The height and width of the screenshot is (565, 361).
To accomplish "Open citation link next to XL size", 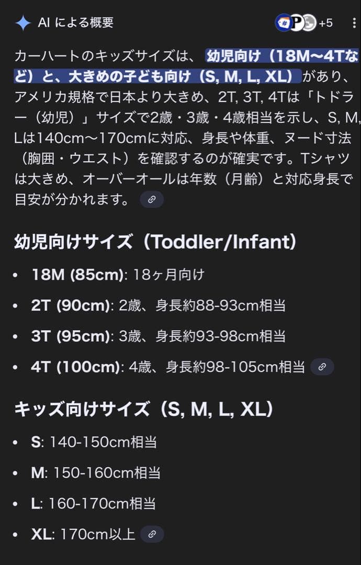I will coord(152,534).
